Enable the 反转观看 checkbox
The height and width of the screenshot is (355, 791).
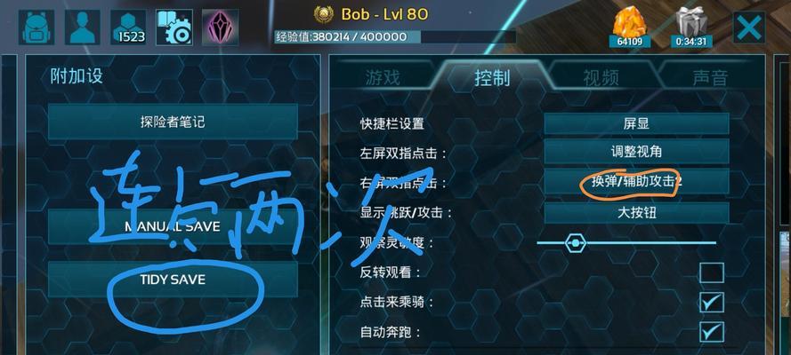point(711,273)
